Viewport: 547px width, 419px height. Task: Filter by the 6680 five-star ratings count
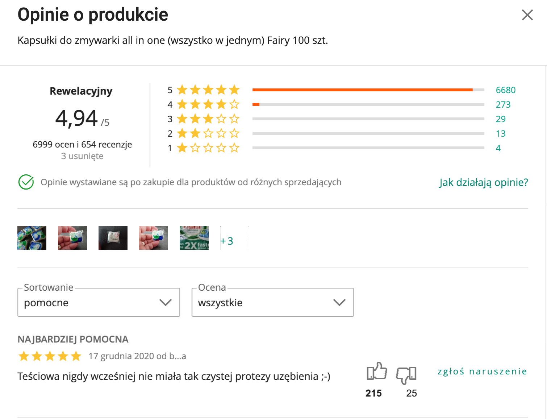505,90
